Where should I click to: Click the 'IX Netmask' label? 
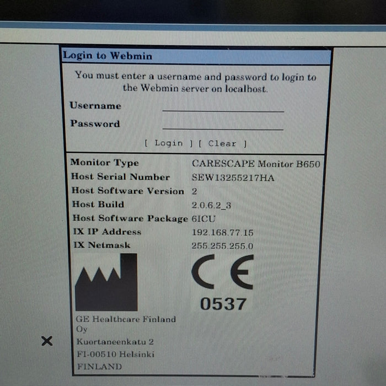click(102, 245)
